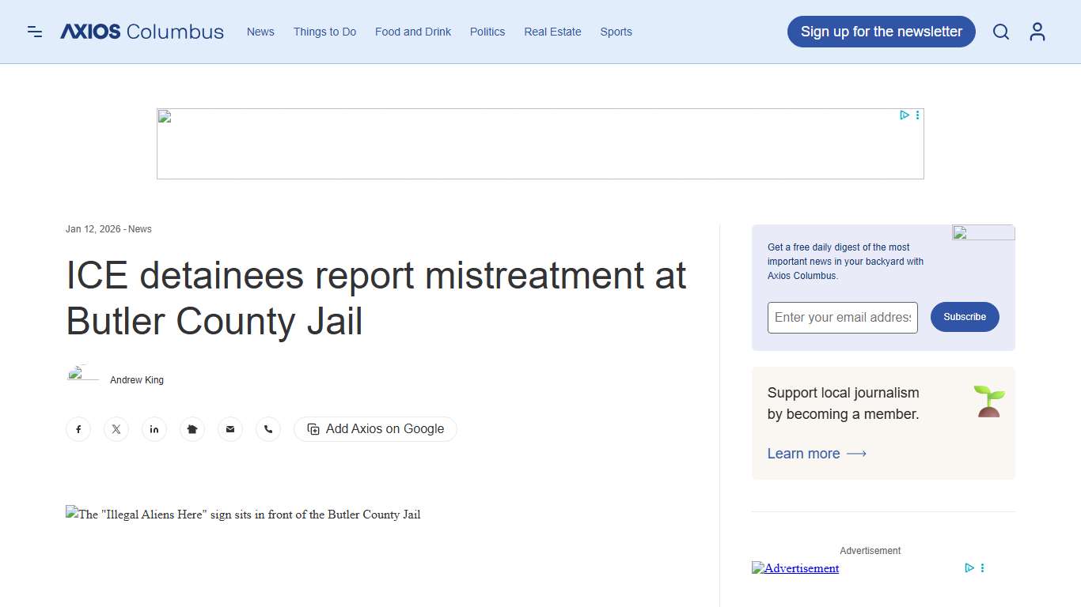
Task: Share via the phone icon
Action: pyautogui.click(x=268, y=429)
